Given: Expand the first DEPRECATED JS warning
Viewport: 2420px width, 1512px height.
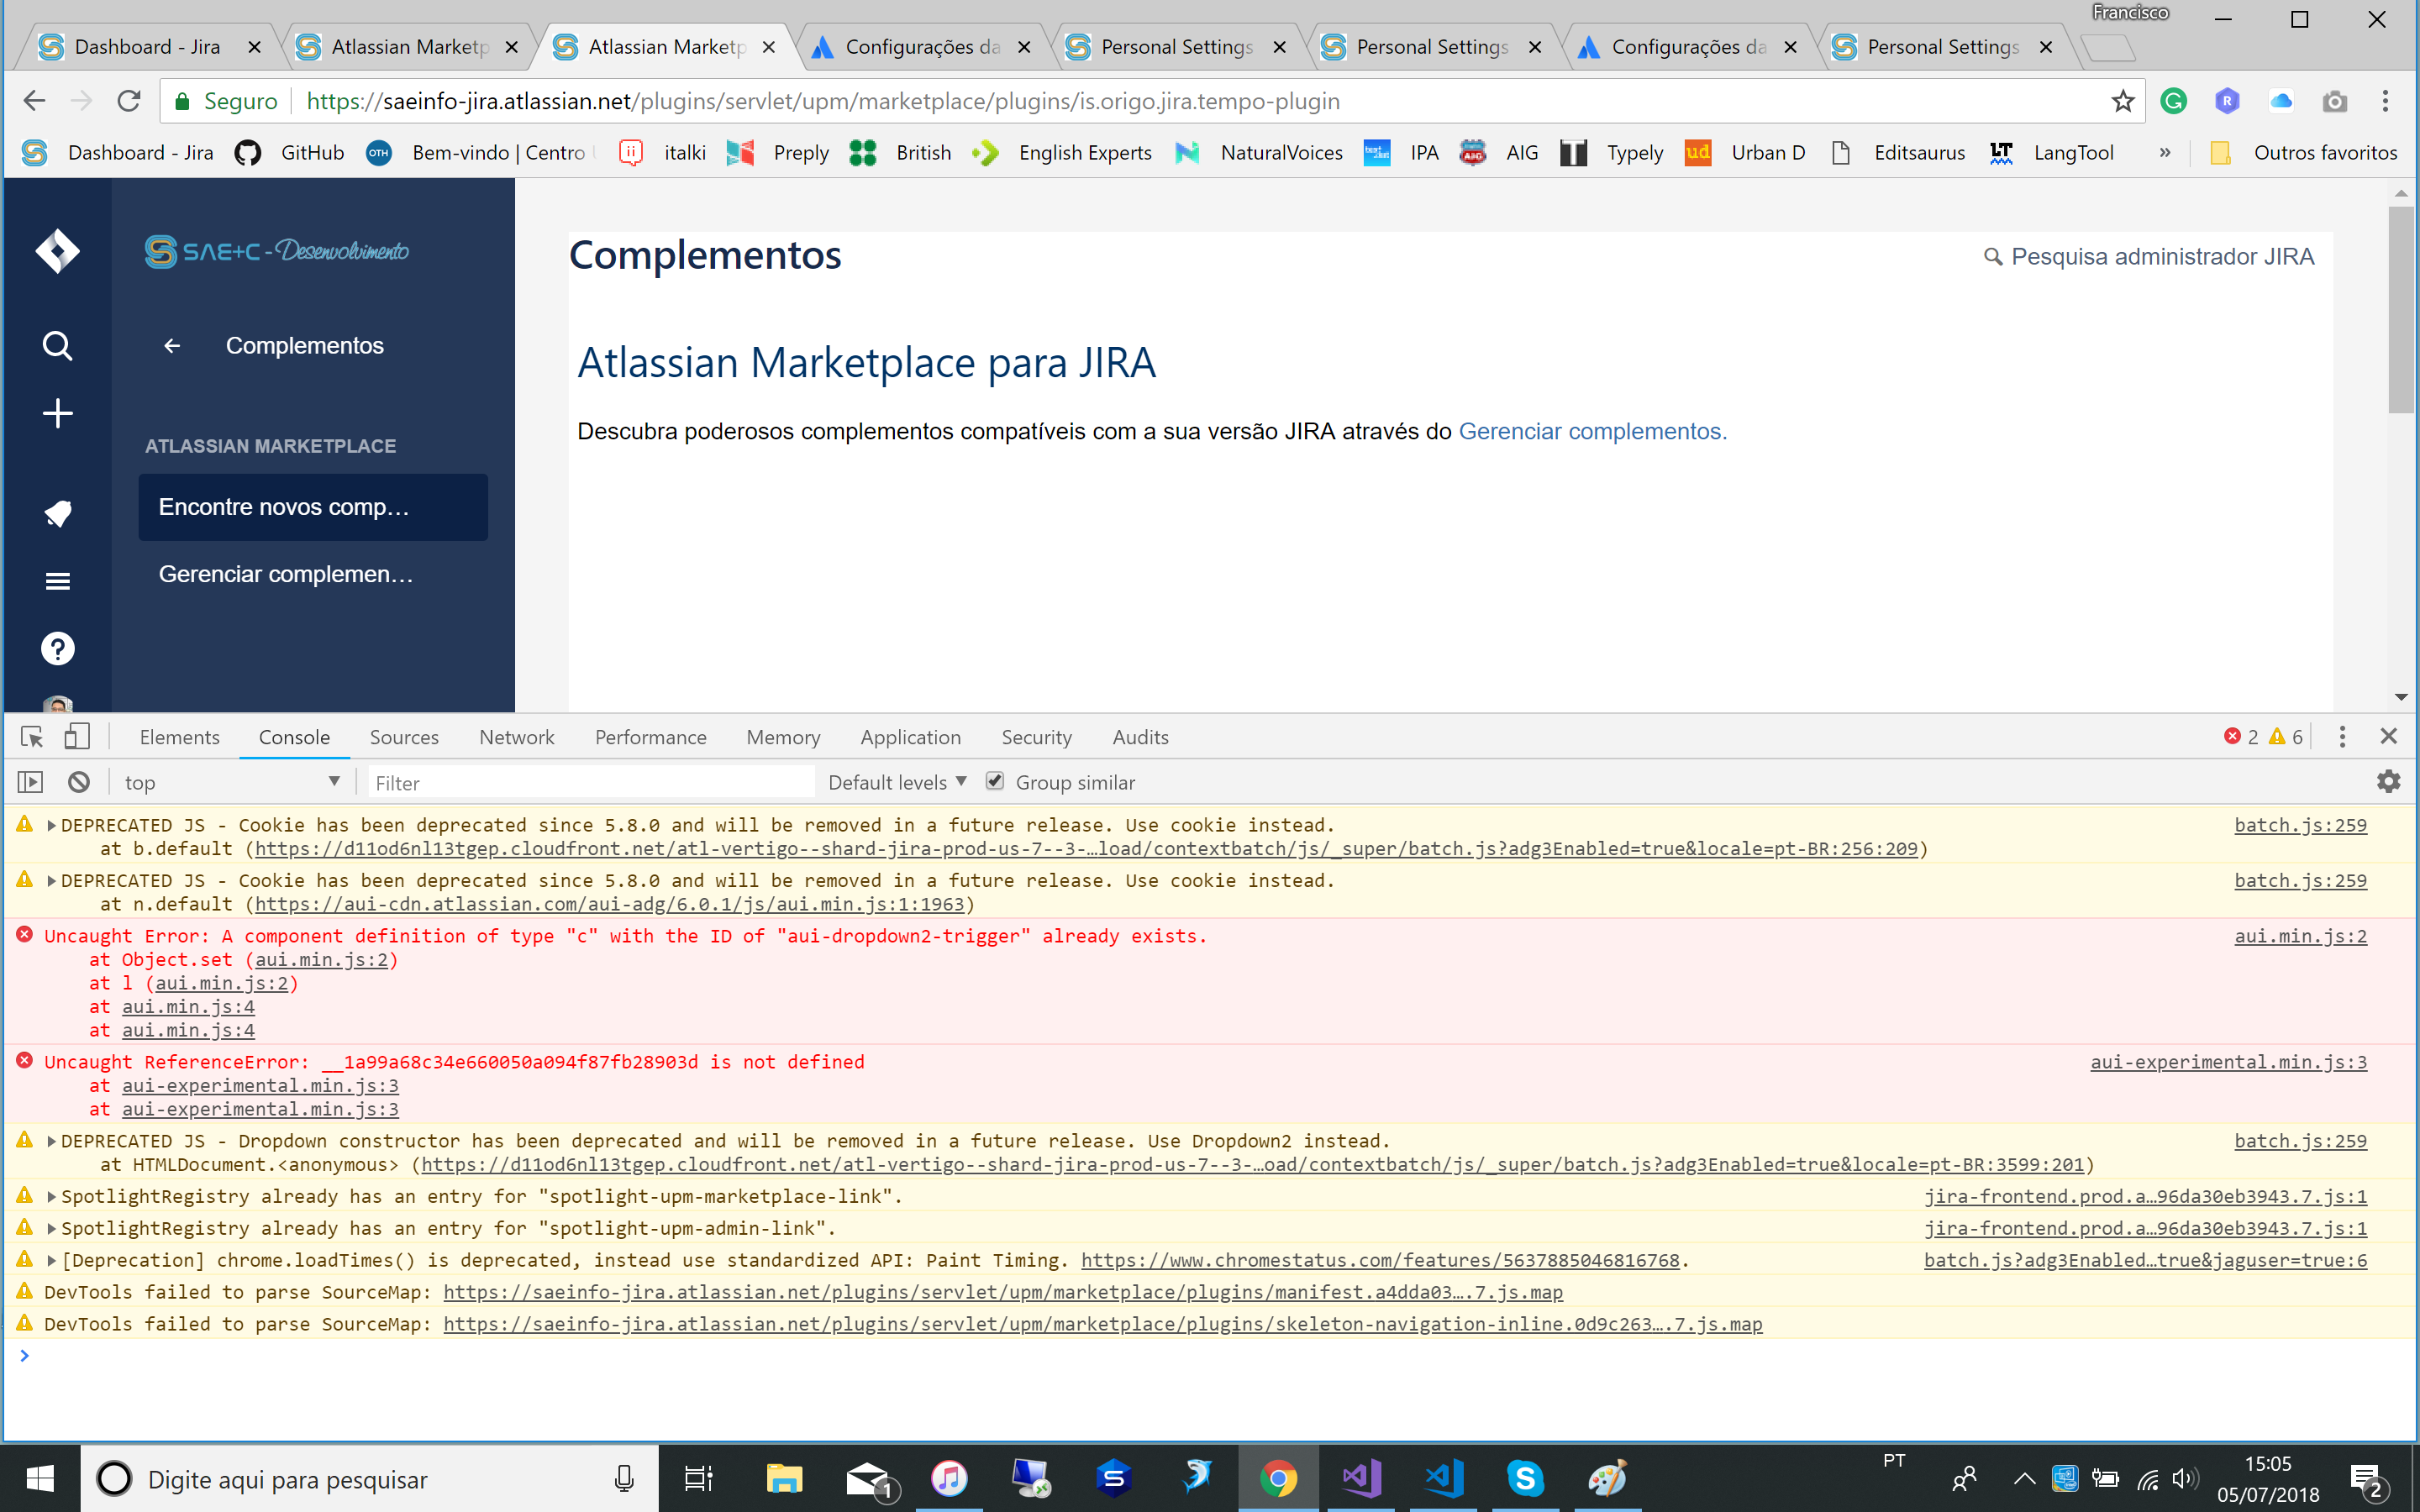Looking at the screenshot, I should click(x=50, y=825).
